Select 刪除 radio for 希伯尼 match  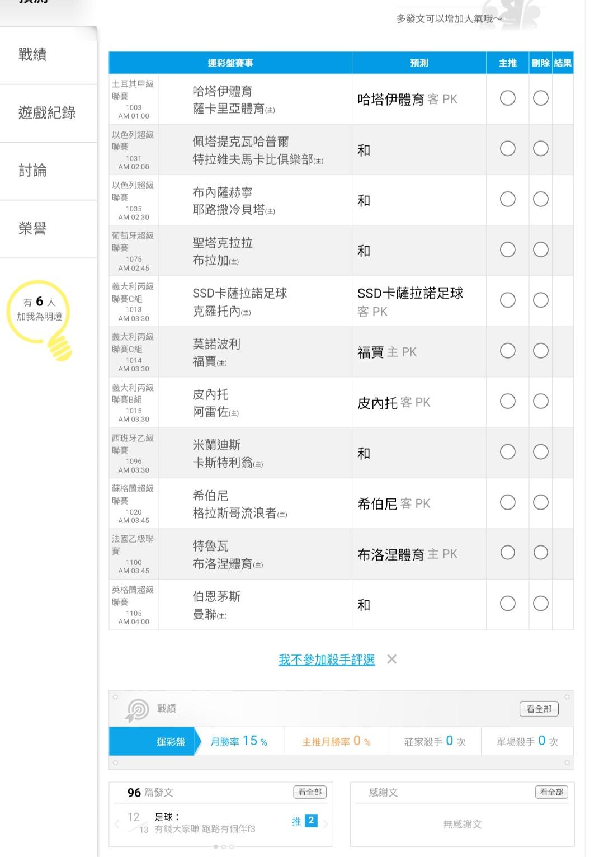540,502
